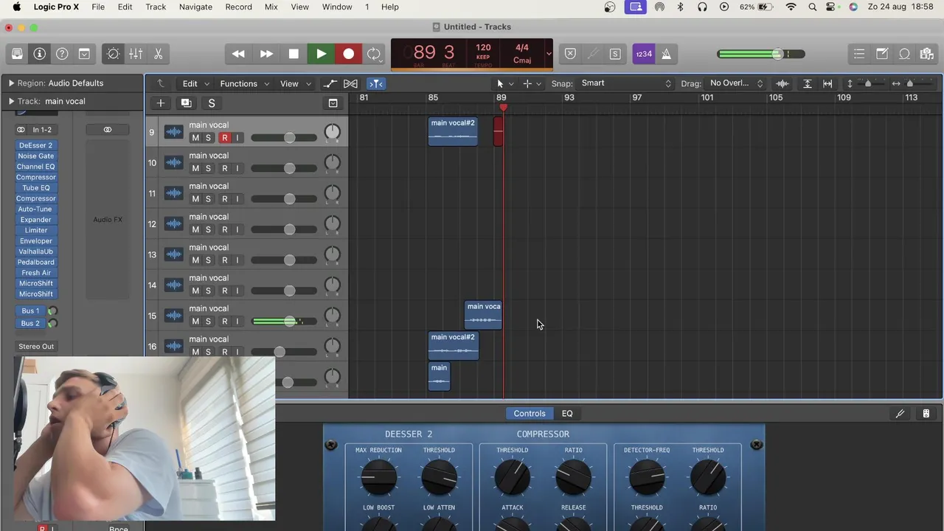The width and height of the screenshot is (944, 531).
Task: Show automation with the curve icon
Action: (x=330, y=83)
